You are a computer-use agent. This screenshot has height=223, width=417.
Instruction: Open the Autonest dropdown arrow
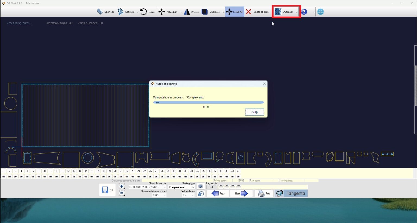(296, 12)
